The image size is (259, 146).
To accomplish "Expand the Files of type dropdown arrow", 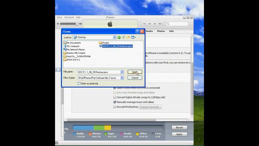I will (122, 78).
